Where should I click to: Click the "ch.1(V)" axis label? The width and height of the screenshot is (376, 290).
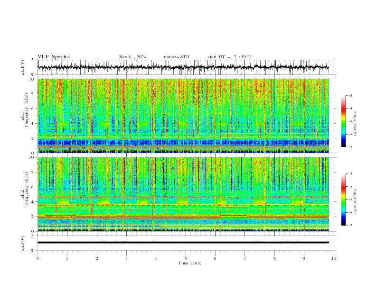tap(23, 67)
